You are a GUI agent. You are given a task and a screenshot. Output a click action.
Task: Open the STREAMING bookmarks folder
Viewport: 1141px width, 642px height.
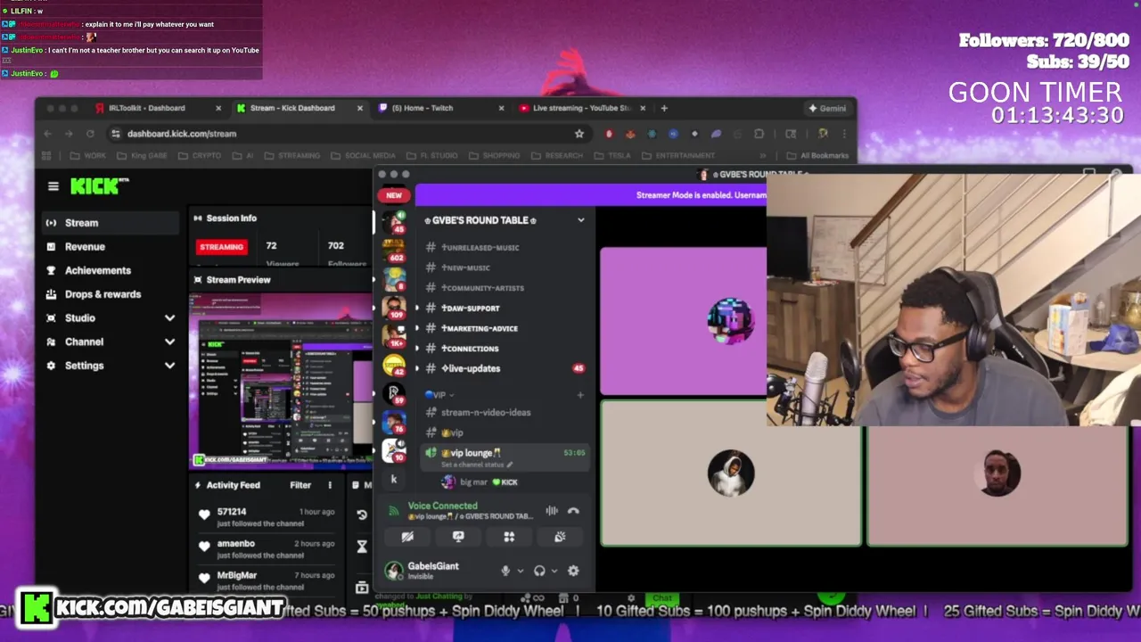291,155
